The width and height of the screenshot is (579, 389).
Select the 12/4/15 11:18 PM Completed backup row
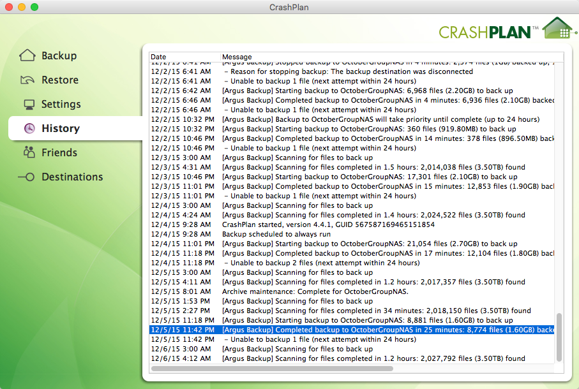coord(352,253)
